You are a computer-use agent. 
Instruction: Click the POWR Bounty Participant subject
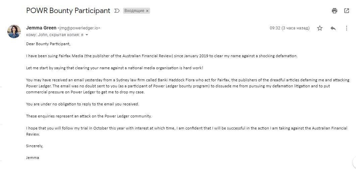pyautogui.click(x=68, y=11)
